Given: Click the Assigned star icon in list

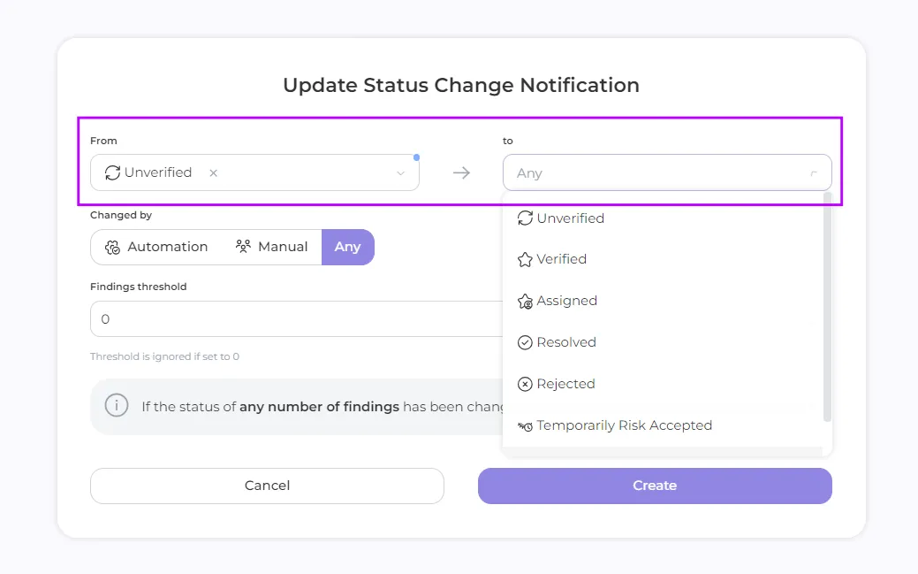Looking at the screenshot, I should click(525, 302).
